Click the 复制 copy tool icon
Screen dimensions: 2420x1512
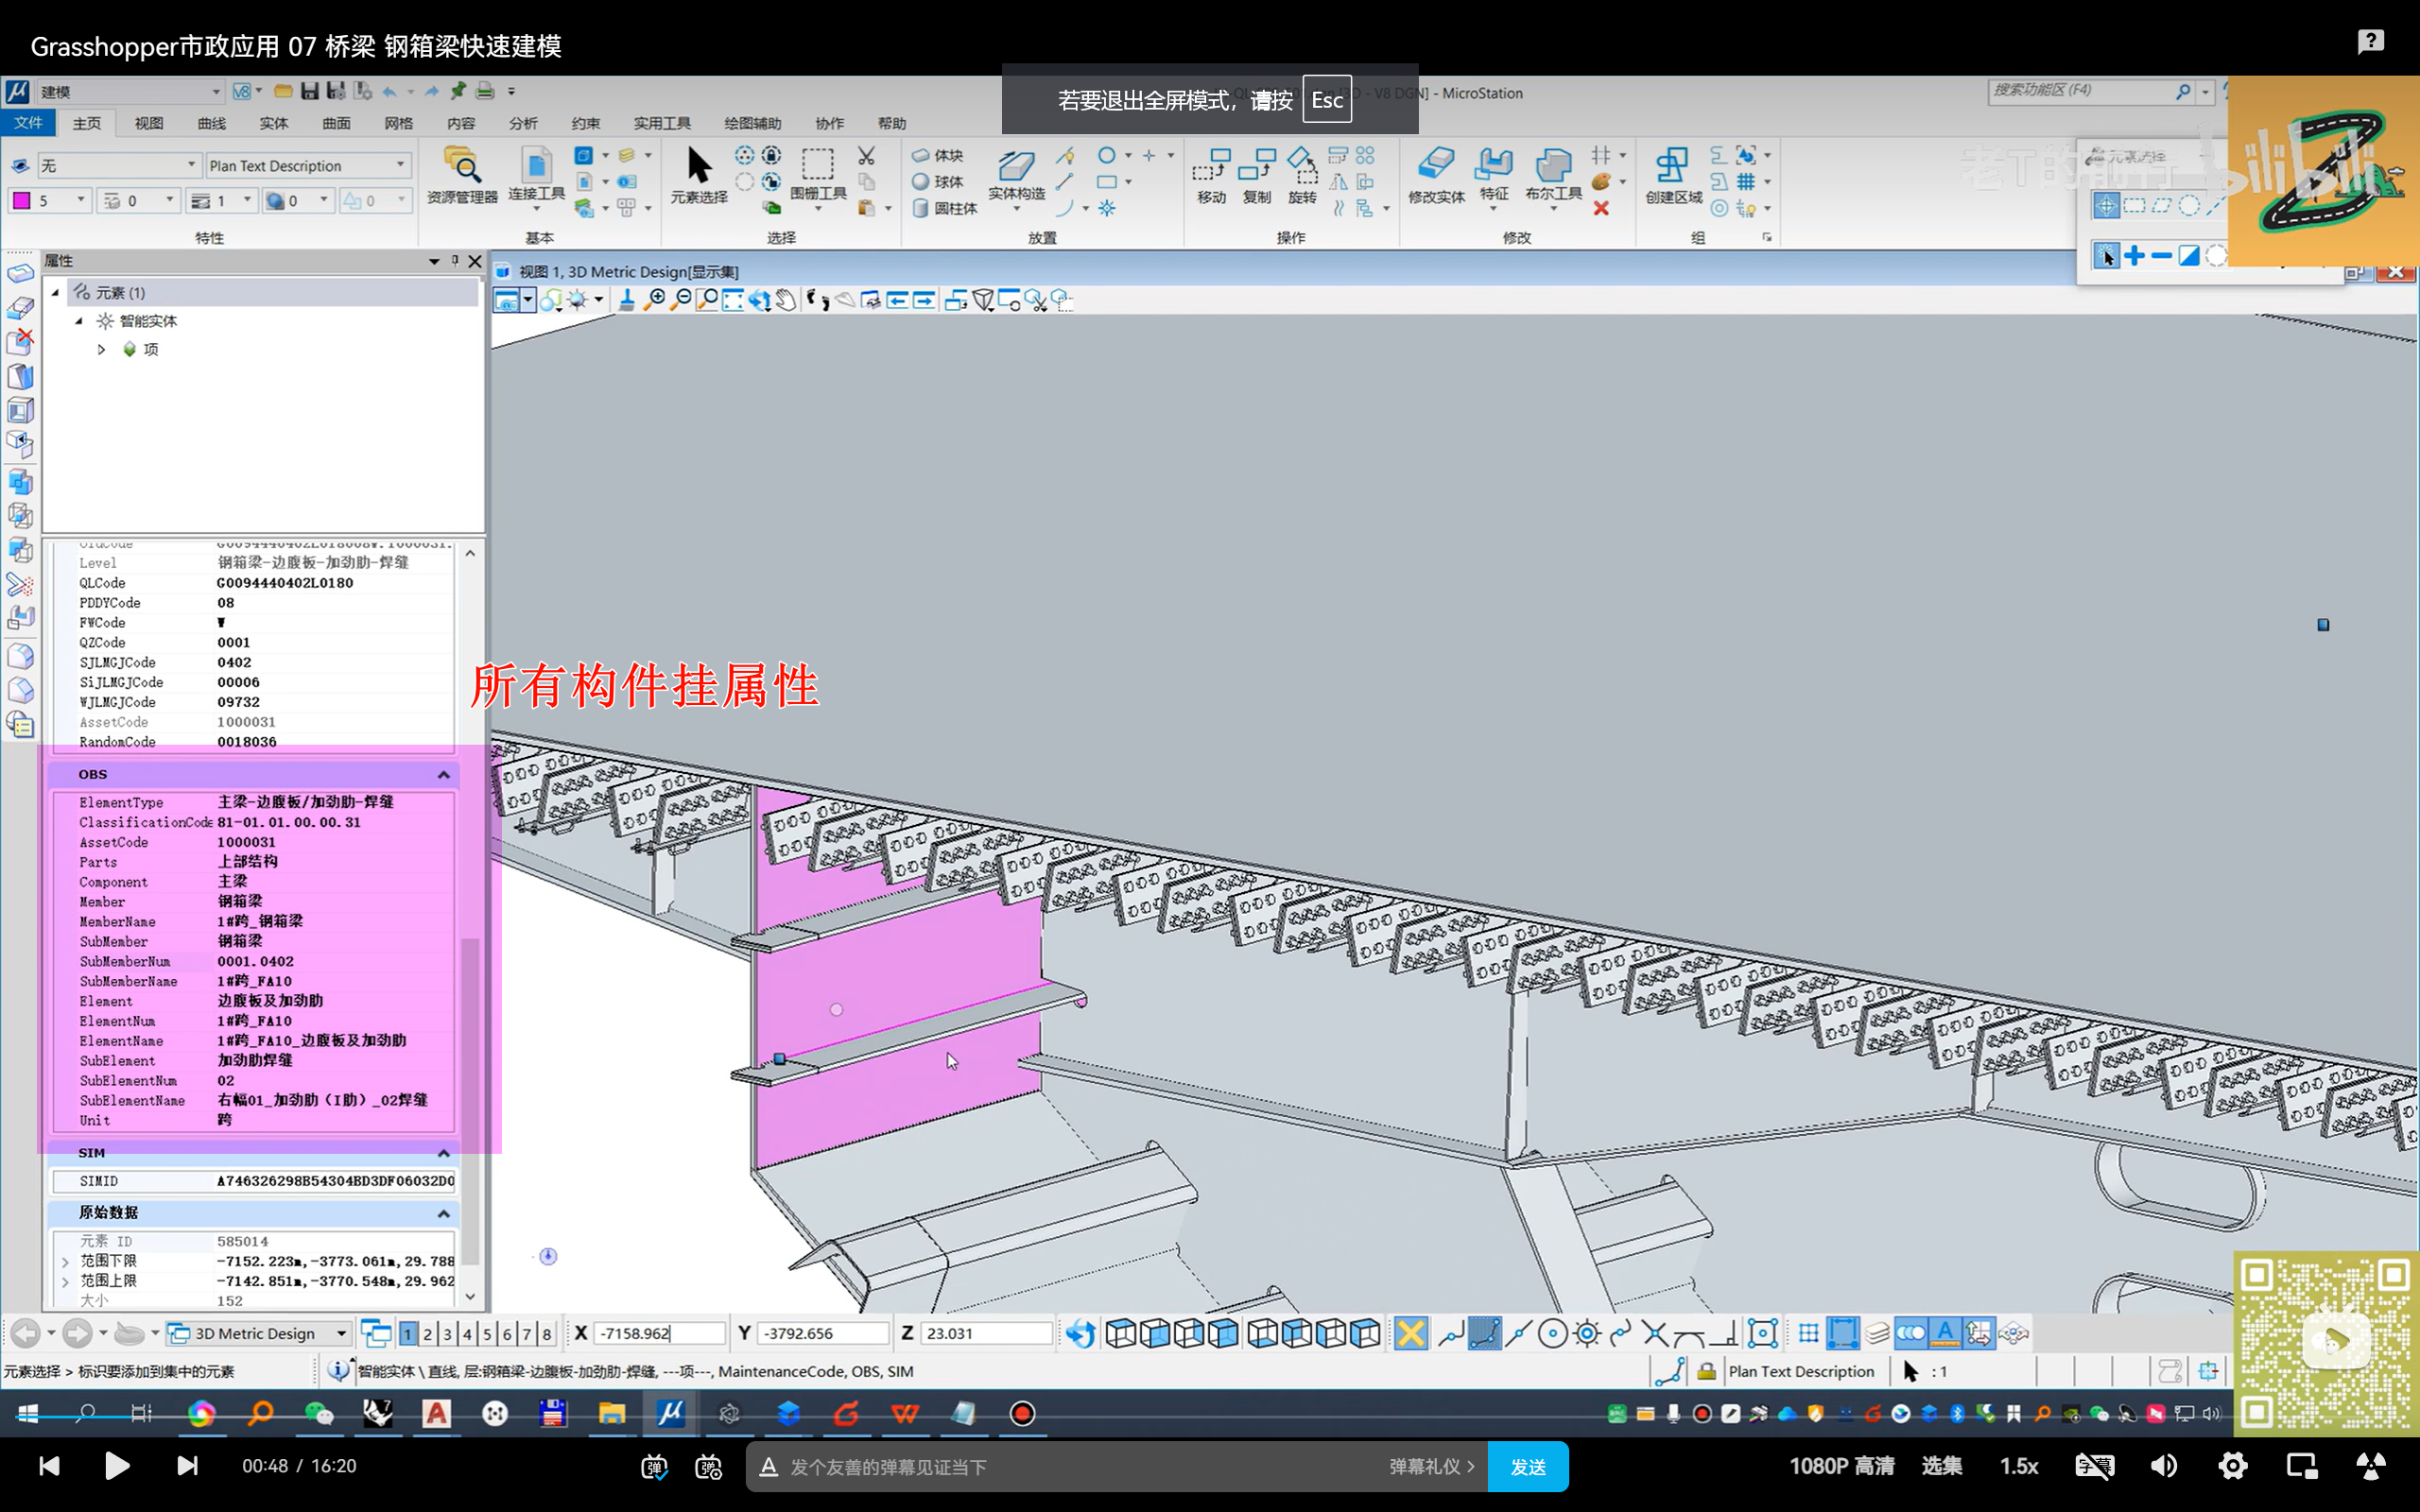[x=1256, y=166]
